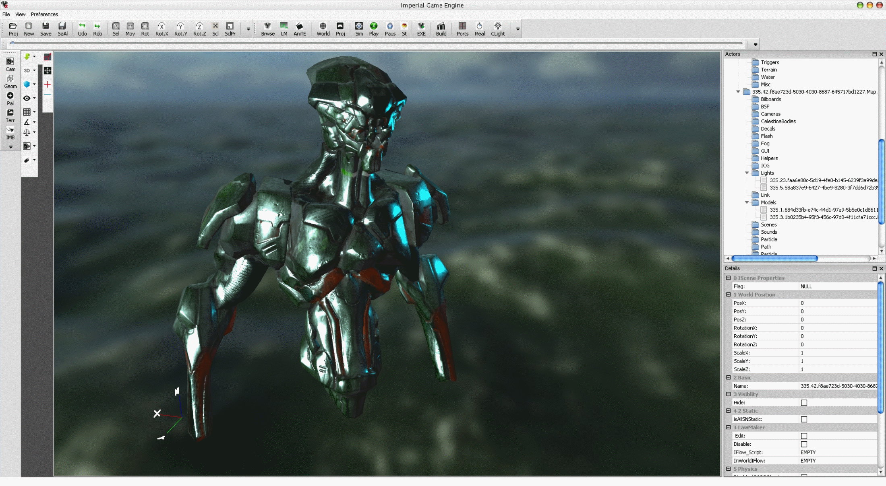The image size is (886, 486).
Task: Click the Actors panel horizontal scrollbar
Action: pos(774,258)
